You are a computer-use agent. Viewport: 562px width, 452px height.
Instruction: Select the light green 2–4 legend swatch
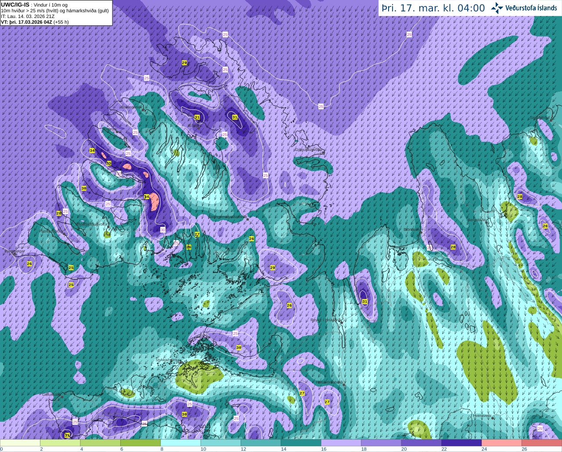pos(60,443)
